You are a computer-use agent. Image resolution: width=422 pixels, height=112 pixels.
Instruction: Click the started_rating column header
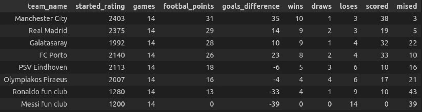point(100,6)
